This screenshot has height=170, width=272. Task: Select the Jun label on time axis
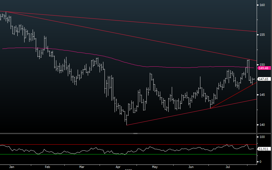click(x=191, y=167)
